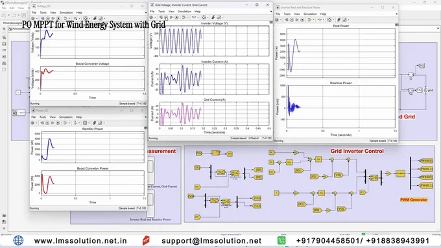Open View menu in Grid Voltage scope
Viewport: 441px width, 248px height.
(171, 12)
